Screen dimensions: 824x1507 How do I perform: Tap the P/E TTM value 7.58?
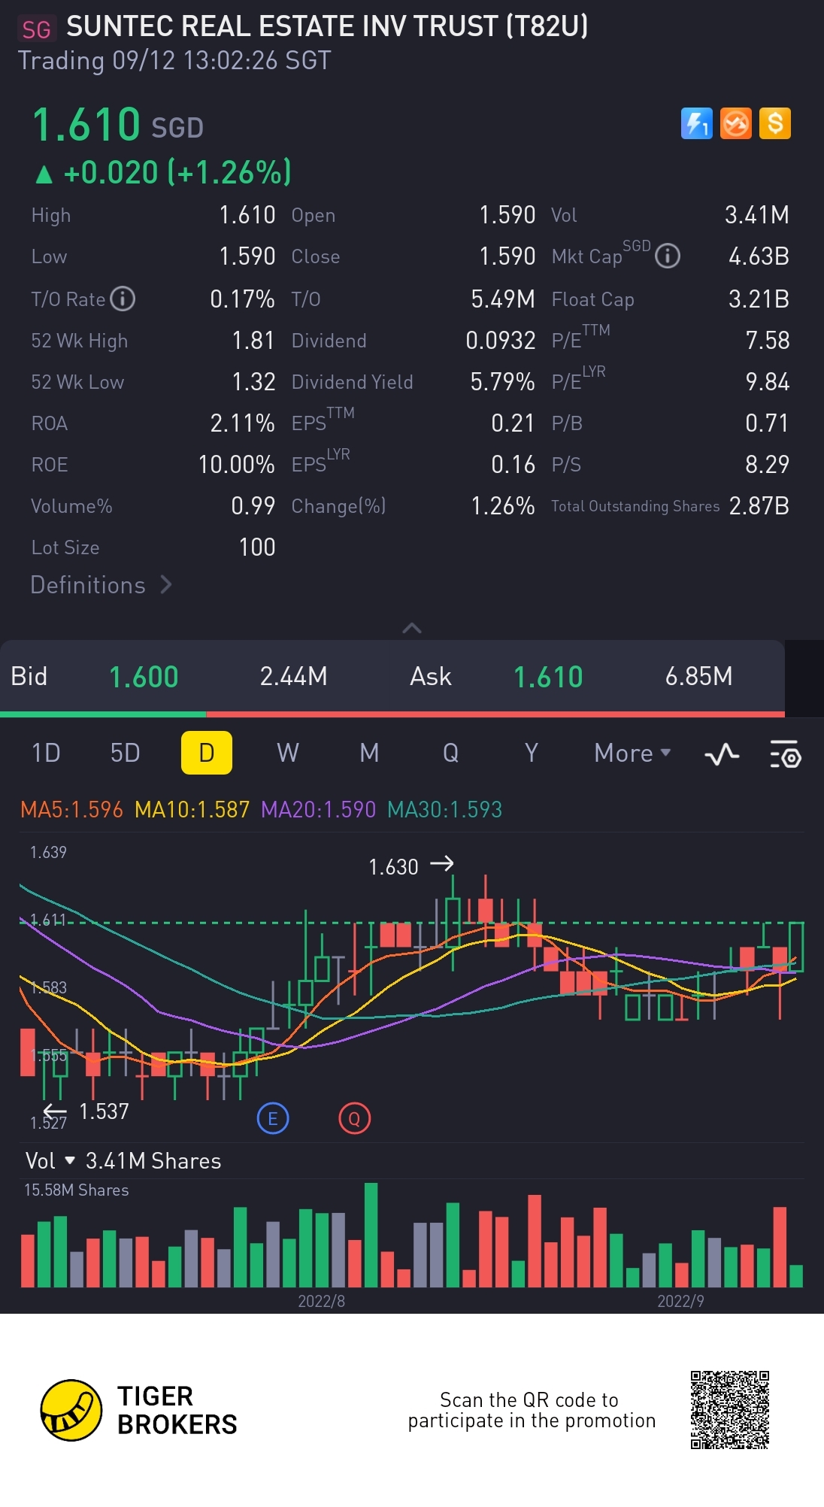click(767, 341)
